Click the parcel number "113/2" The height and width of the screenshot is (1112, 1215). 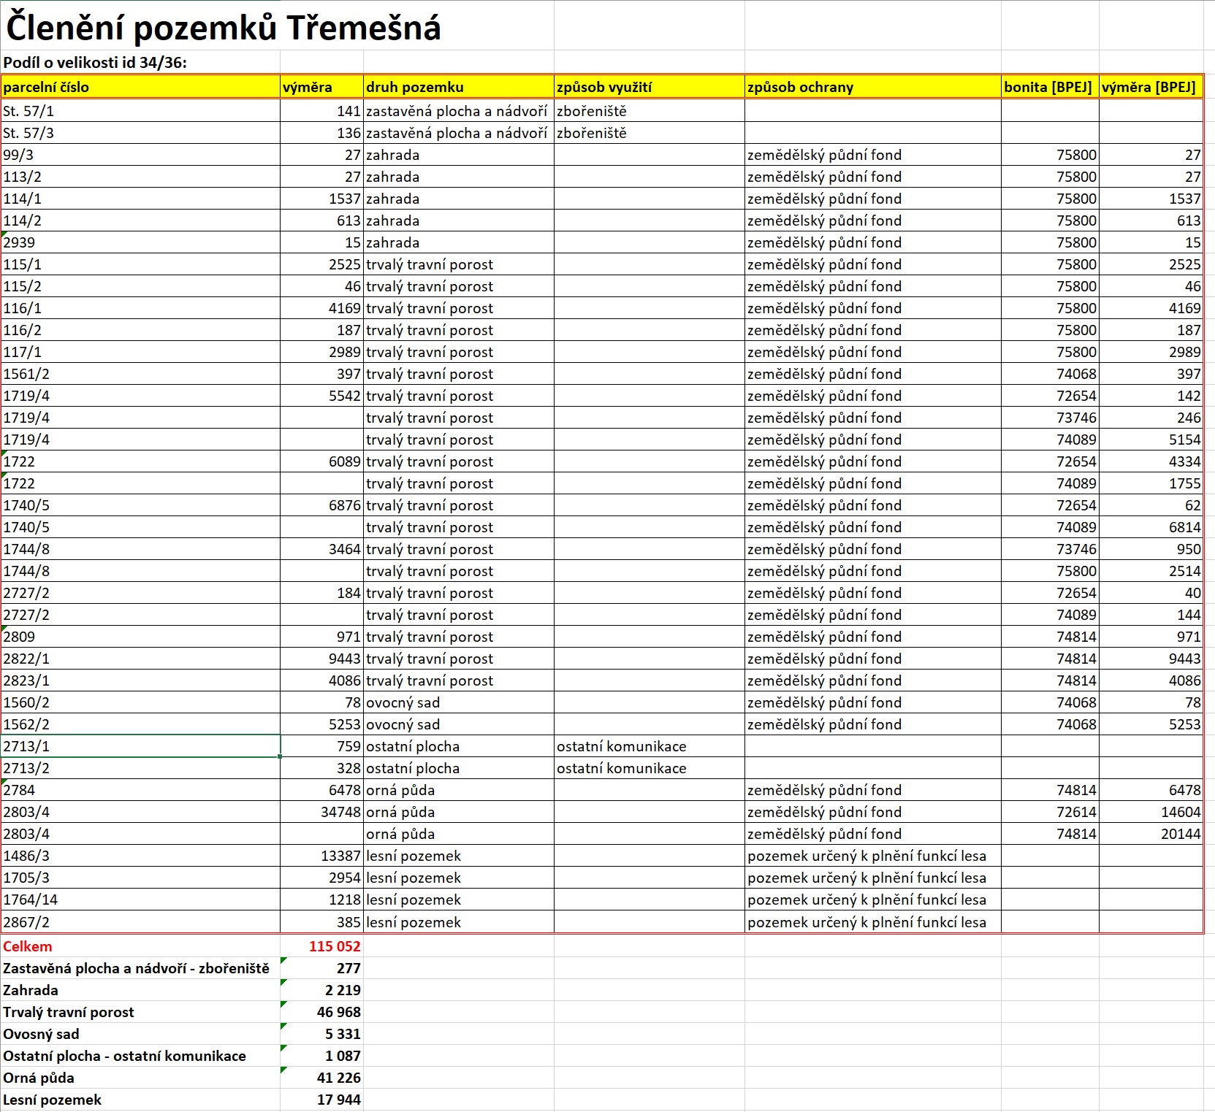pos(141,177)
